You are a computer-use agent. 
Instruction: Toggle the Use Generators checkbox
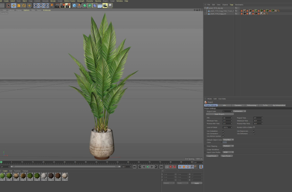[223, 134]
